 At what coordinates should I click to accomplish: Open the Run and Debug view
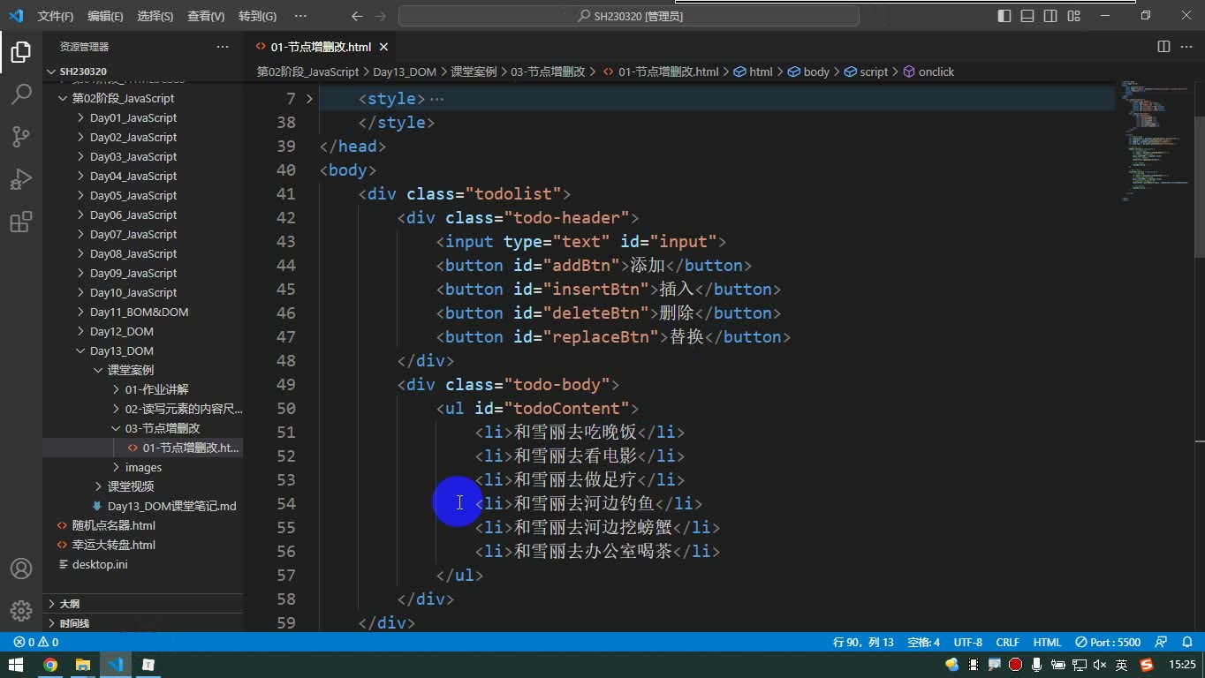tap(21, 178)
